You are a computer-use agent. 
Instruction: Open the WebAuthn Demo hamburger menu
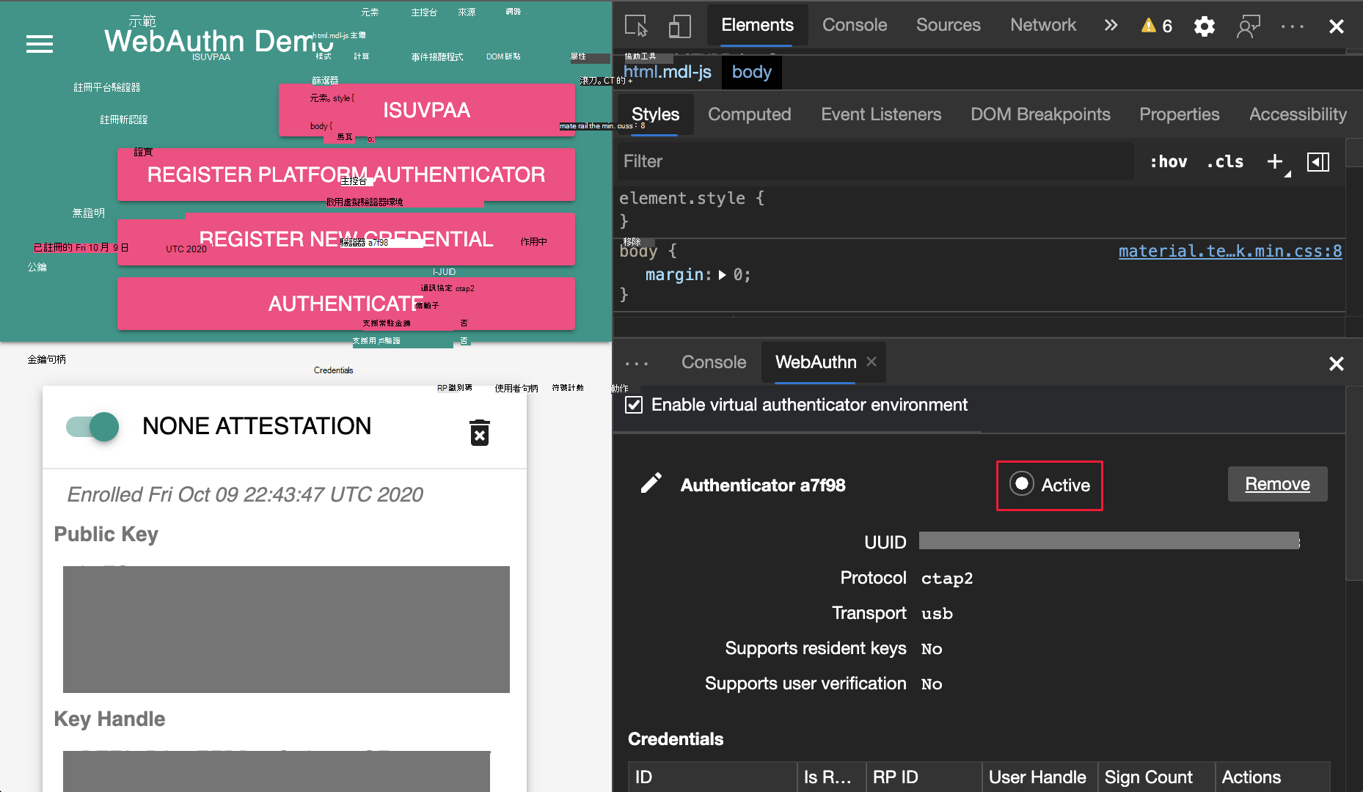[x=40, y=44]
